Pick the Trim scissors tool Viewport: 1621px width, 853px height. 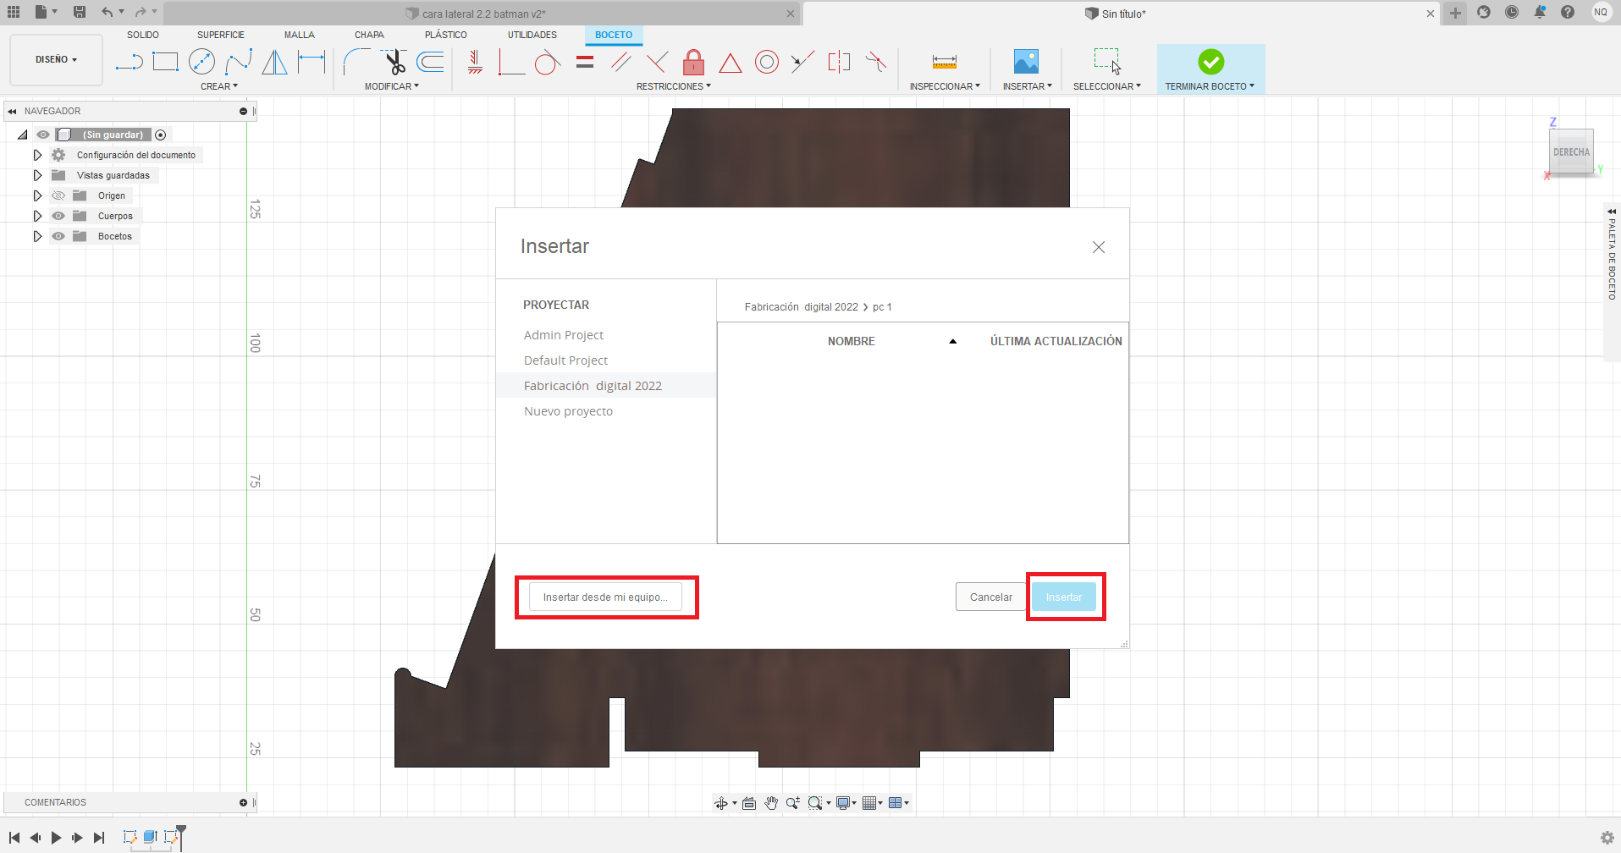coord(394,62)
